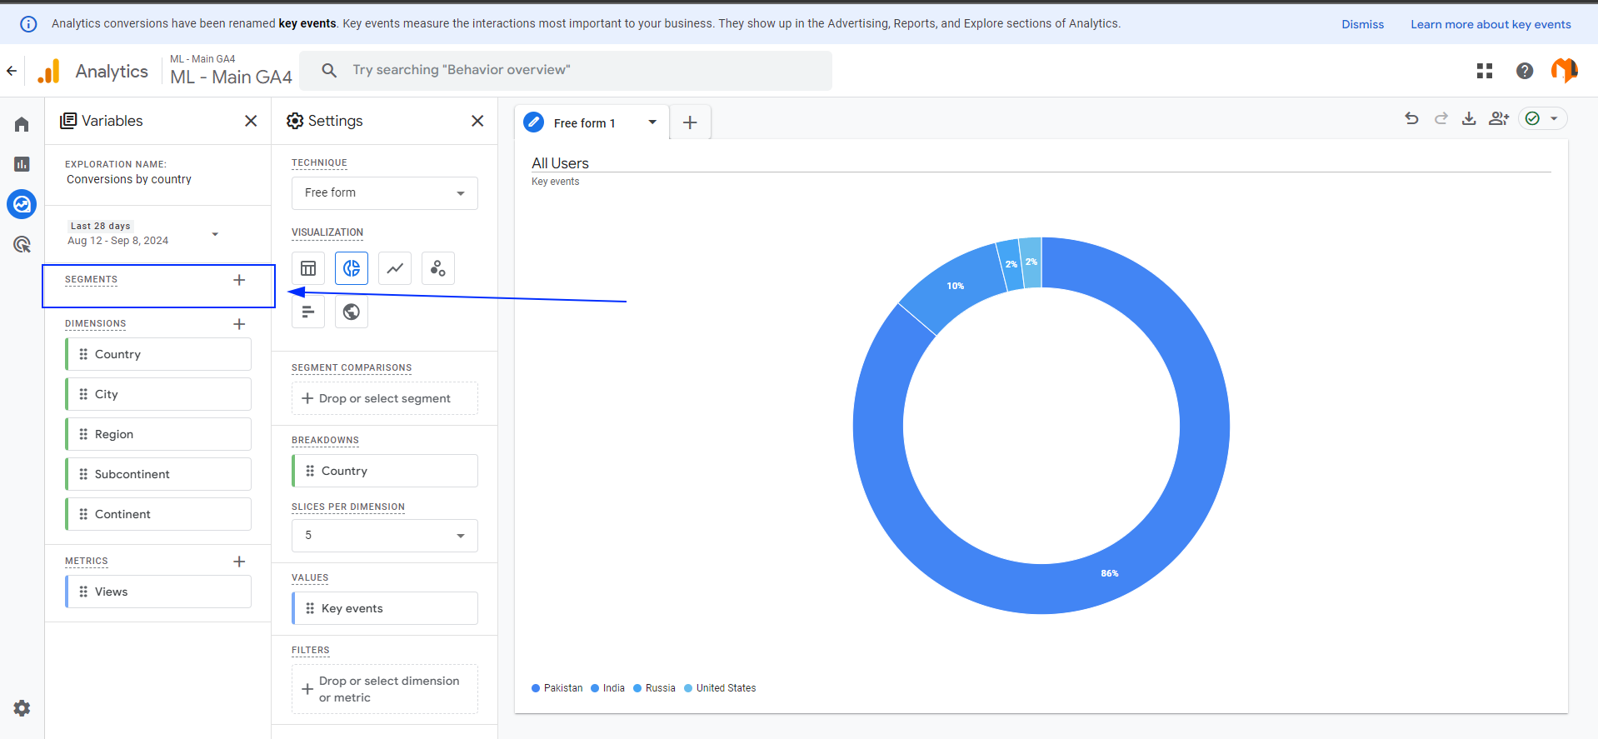This screenshot has width=1598, height=739.
Task: Click the Redo icon in exploration toolbar
Action: pos(1441,118)
